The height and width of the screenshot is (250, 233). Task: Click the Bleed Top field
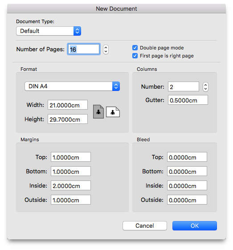[187, 157]
